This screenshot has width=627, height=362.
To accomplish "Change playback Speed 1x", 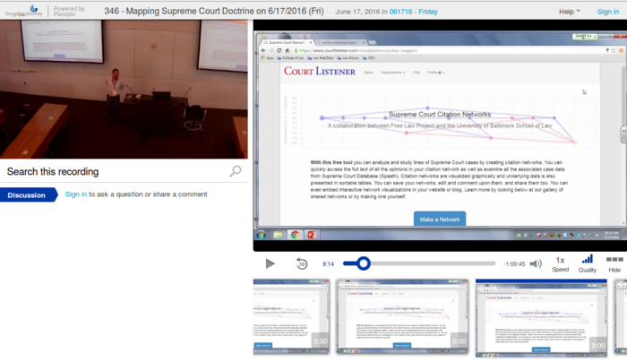I will point(560,263).
